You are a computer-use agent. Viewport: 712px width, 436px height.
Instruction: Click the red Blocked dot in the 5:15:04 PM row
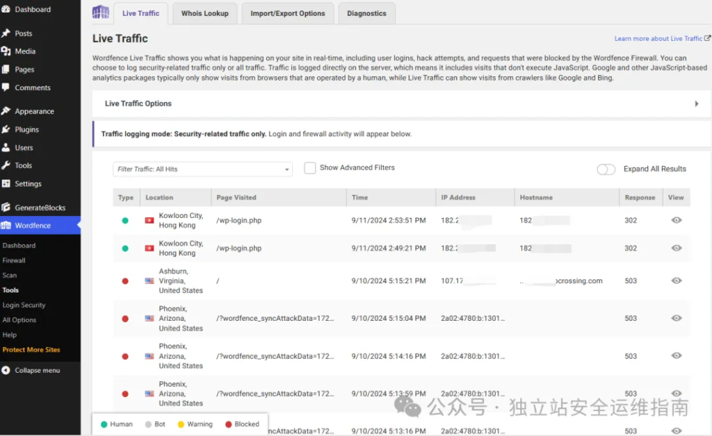[125, 319]
